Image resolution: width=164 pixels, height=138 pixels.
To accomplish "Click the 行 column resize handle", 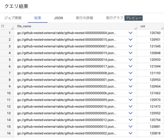I will pos(13,28).
